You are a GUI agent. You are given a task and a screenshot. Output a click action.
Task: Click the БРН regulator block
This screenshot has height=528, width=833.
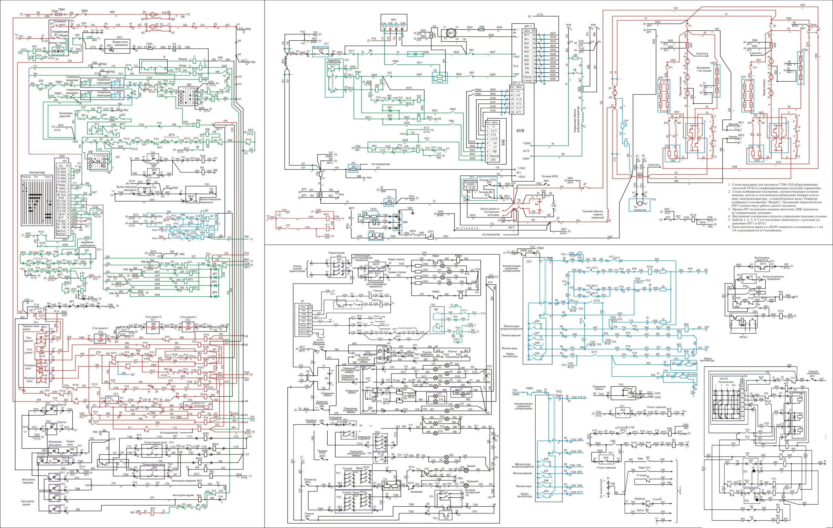click(394, 21)
